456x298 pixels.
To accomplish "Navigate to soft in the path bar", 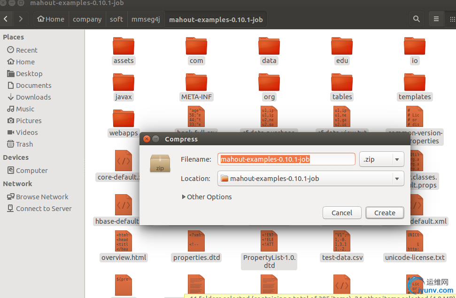I will click(116, 19).
